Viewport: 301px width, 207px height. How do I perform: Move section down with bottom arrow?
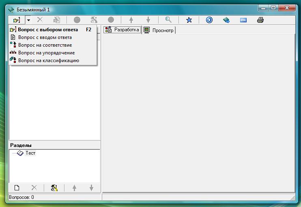(91, 188)
